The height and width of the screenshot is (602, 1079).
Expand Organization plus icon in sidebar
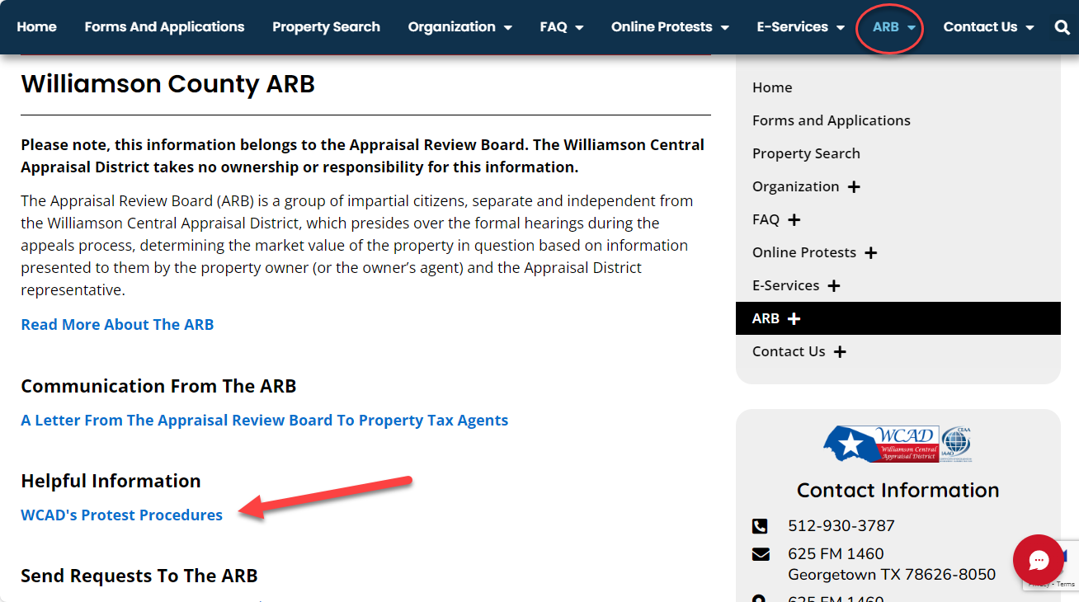click(854, 187)
